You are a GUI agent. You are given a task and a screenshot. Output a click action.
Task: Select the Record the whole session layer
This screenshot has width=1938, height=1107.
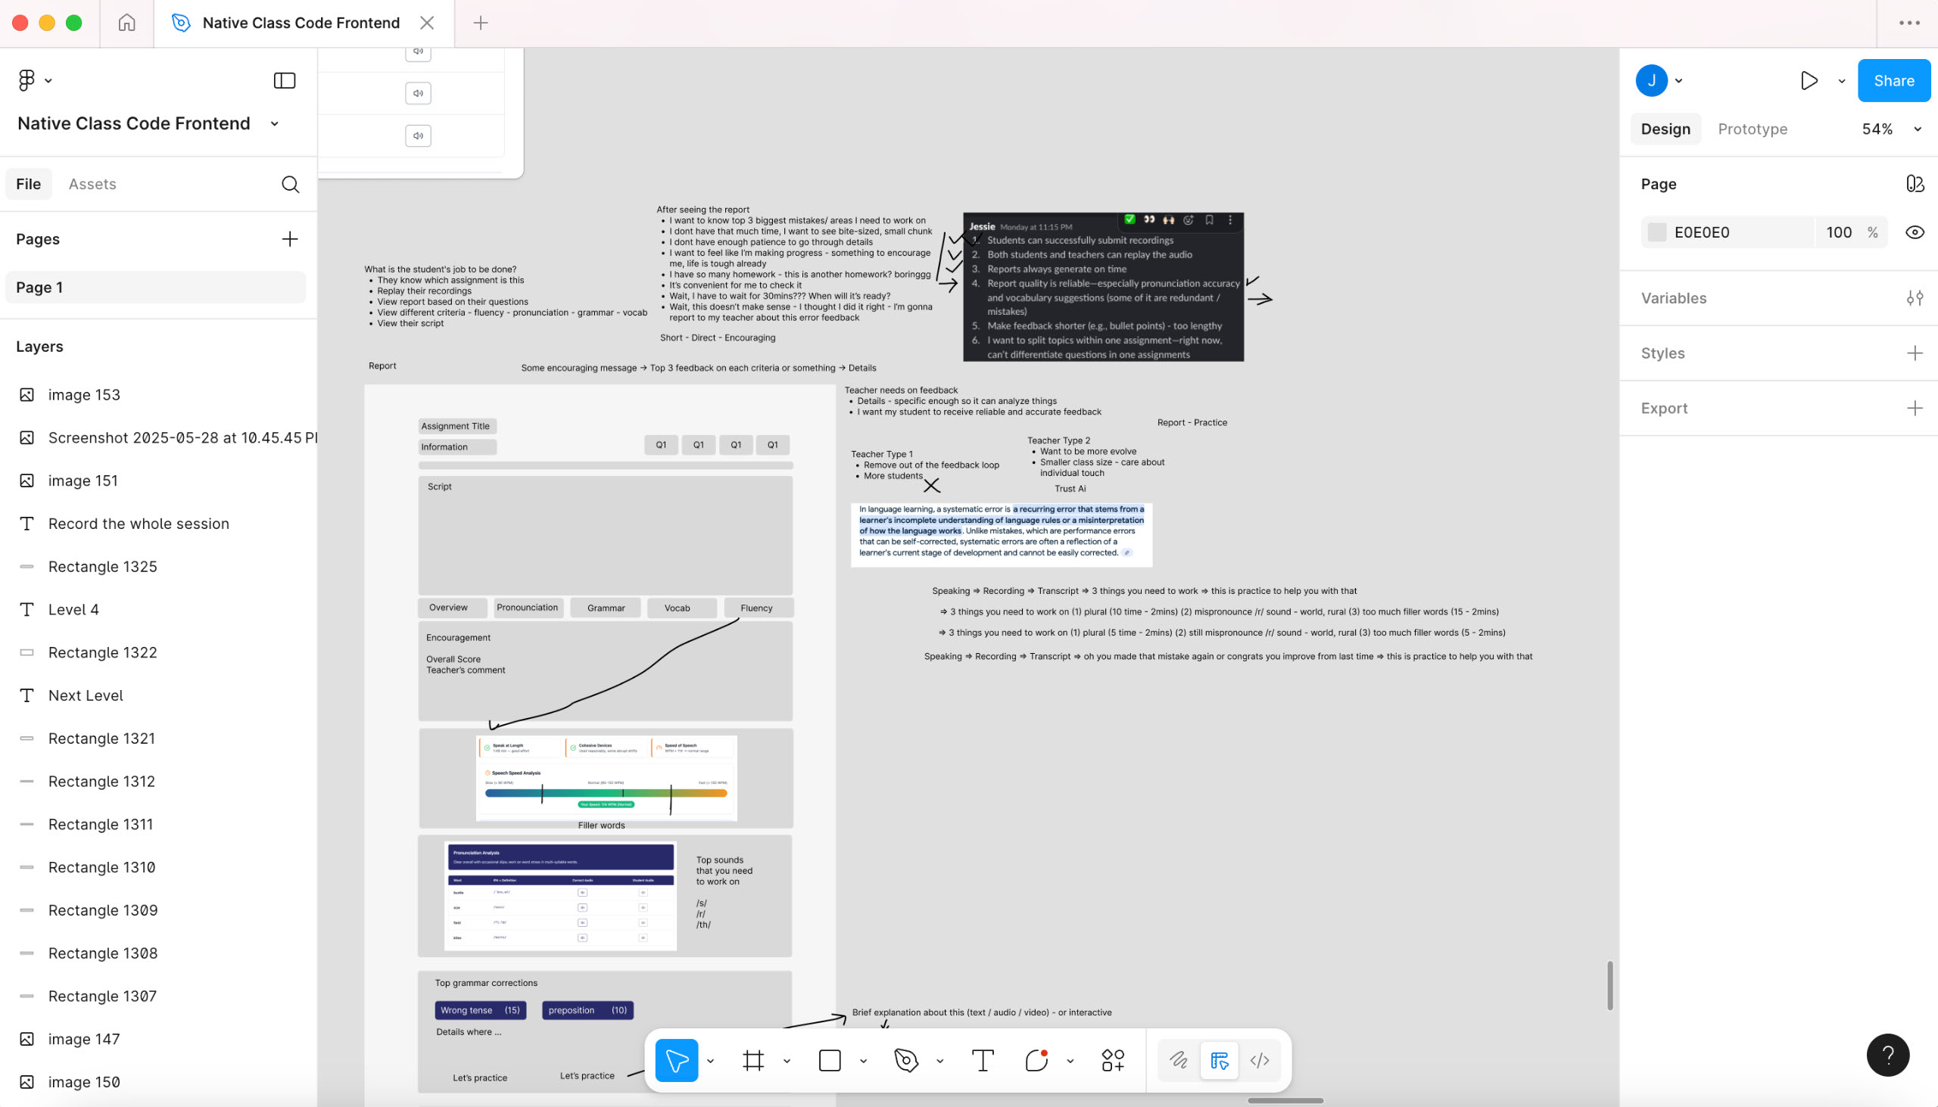pyautogui.click(x=139, y=523)
